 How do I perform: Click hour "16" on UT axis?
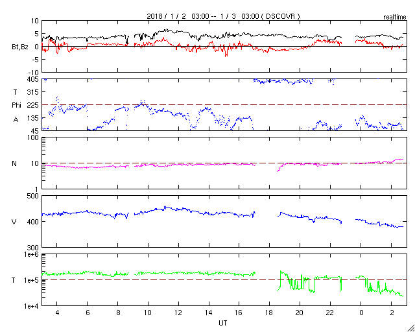239,313
